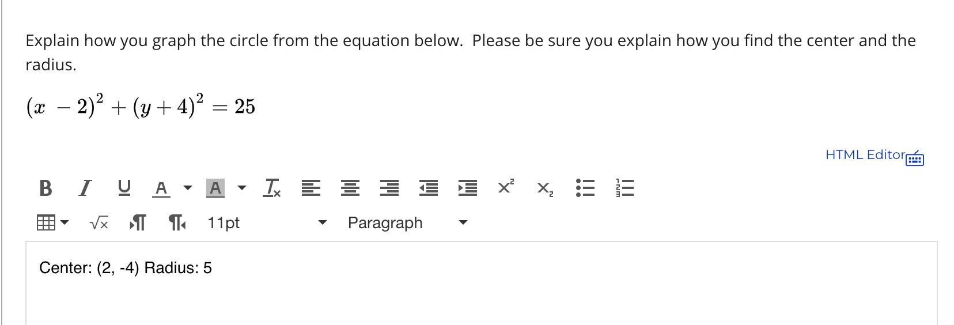Apply superscript formatting

coord(506,188)
